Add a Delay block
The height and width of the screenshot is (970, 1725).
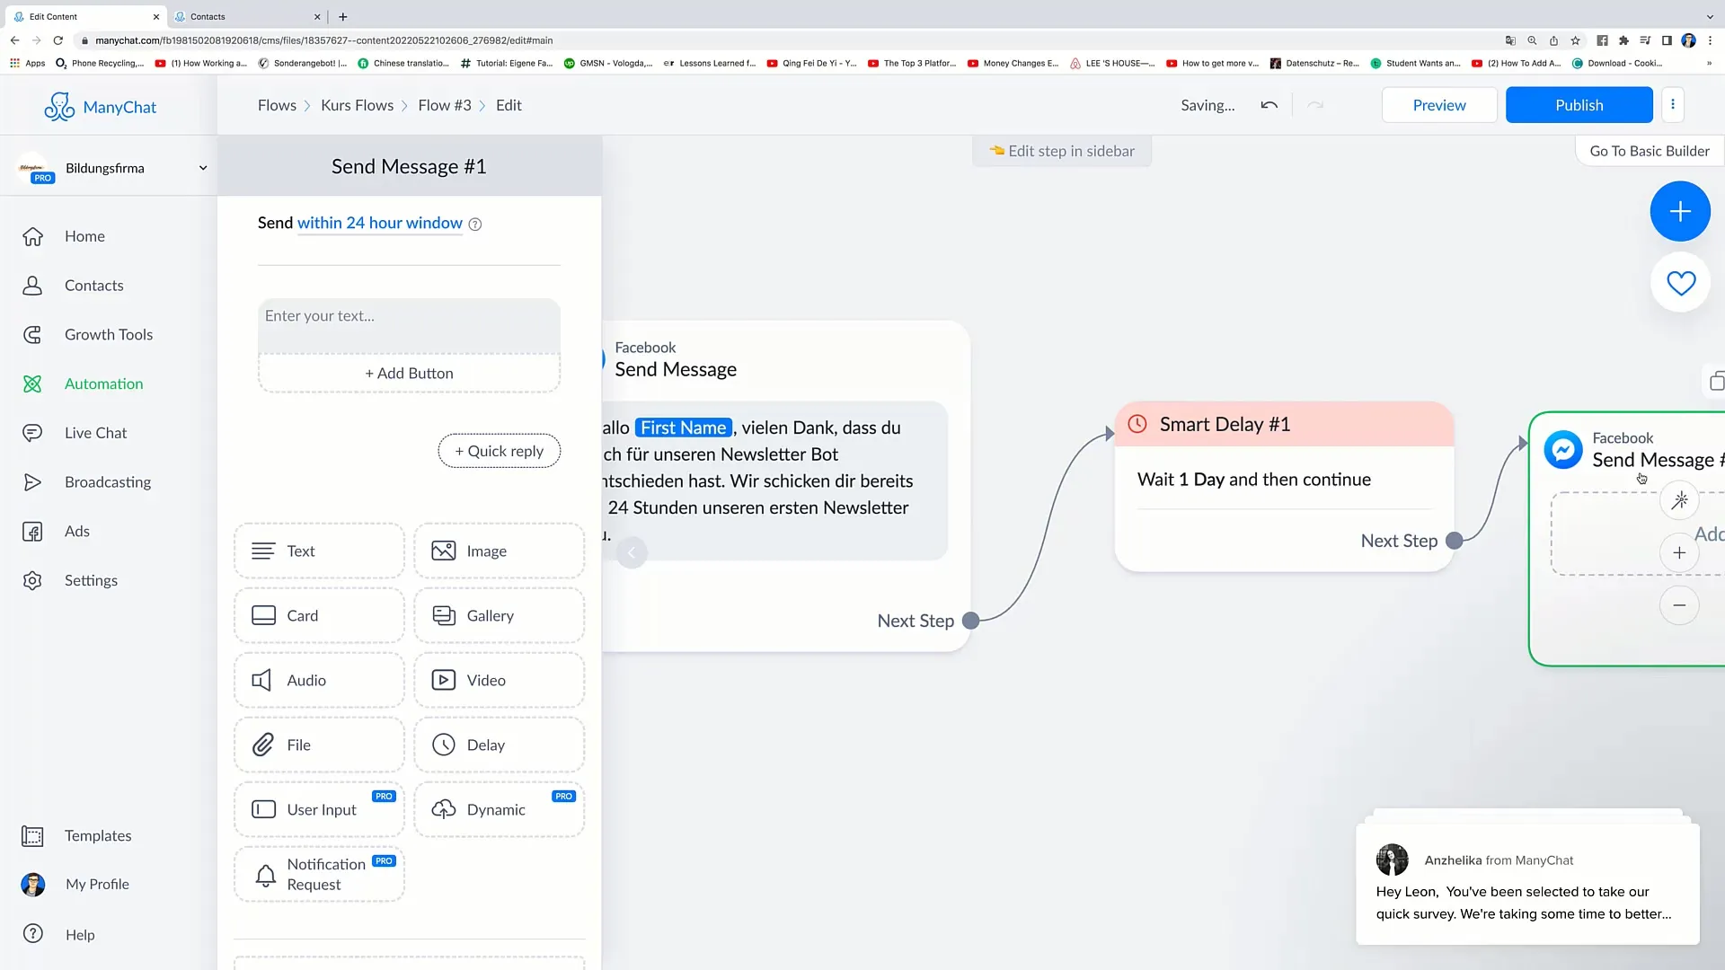point(499,745)
